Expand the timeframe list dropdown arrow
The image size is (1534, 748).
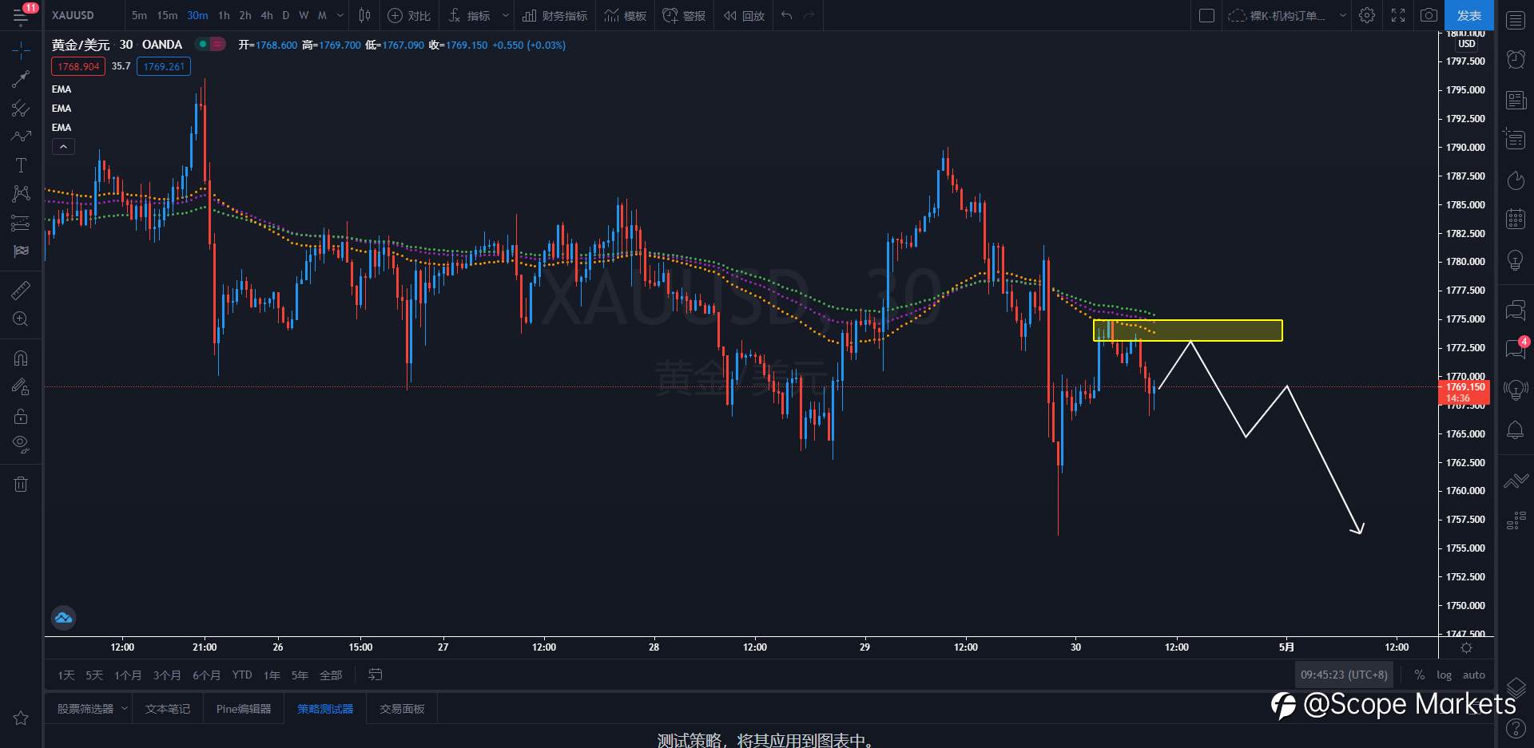(x=340, y=15)
